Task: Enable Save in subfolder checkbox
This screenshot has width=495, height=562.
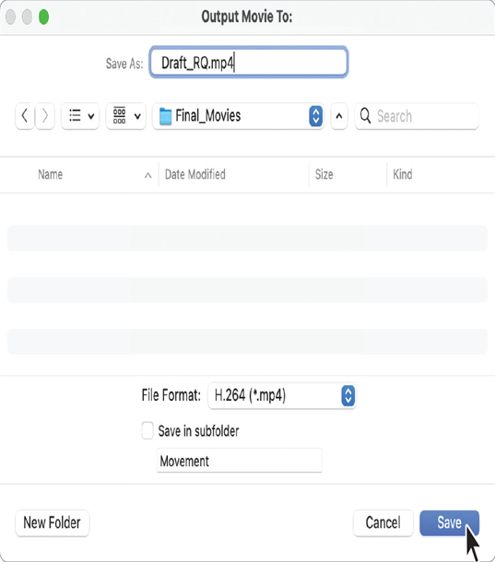Action: [147, 430]
